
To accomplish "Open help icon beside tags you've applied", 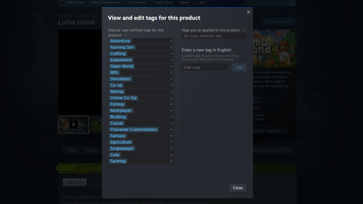I will tap(244, 30).
